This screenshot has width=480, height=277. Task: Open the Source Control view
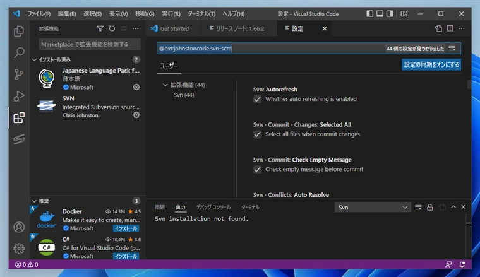pos(19,74)
